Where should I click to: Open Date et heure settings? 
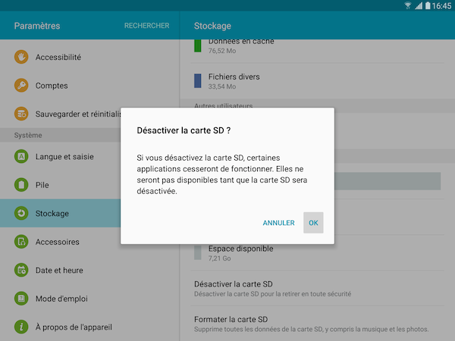point(89,271)
